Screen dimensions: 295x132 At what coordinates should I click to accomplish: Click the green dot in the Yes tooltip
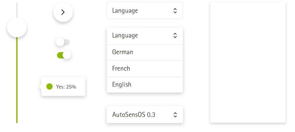pos(49,87)
